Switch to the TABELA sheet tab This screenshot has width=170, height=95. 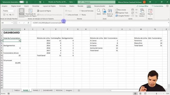tap(17, 91)
